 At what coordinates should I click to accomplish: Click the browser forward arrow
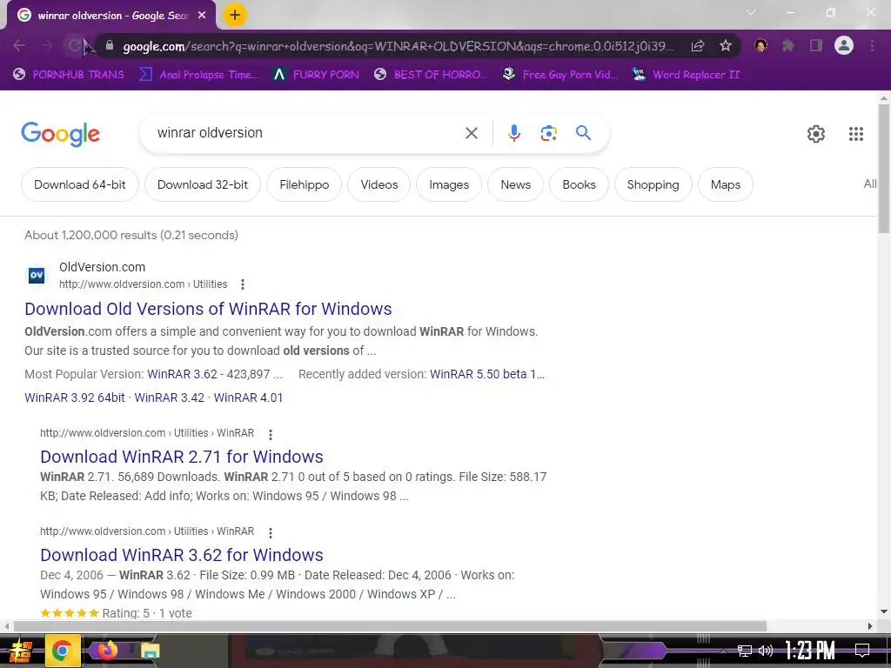click(x=47, y=45)
